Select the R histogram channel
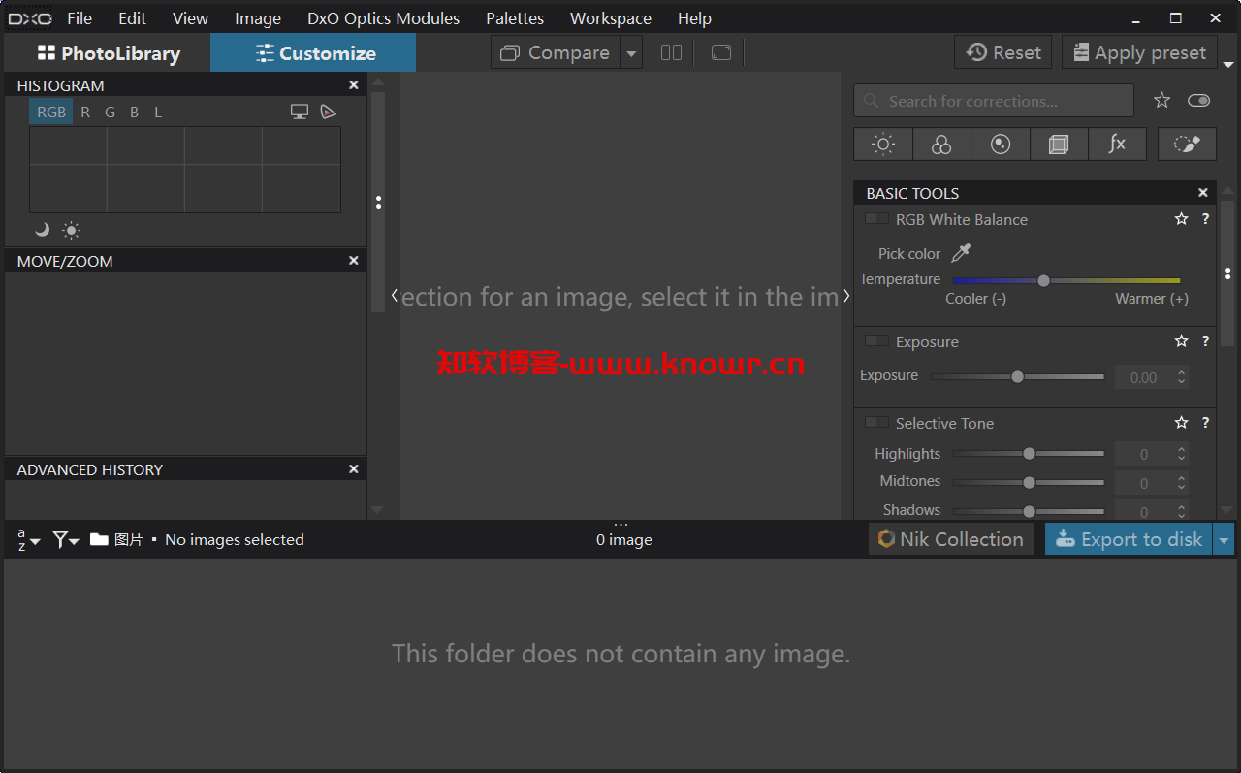The width and height of the screenshot is (1241, 773). [x=85, y=113]
